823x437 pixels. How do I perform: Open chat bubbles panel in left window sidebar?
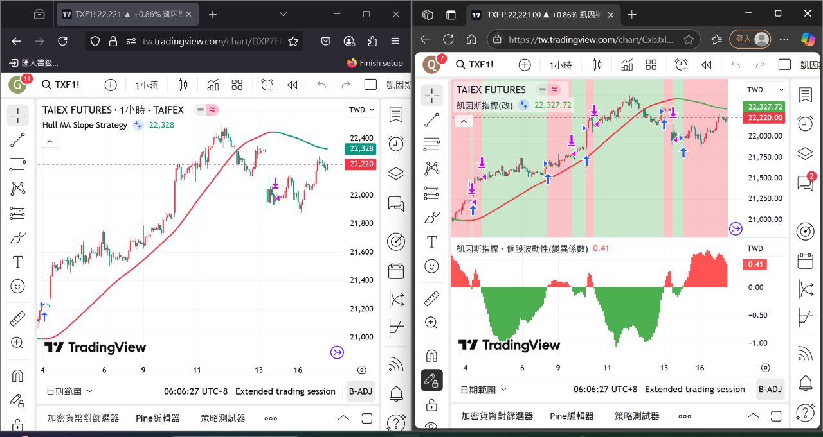[x=396, y=204]
